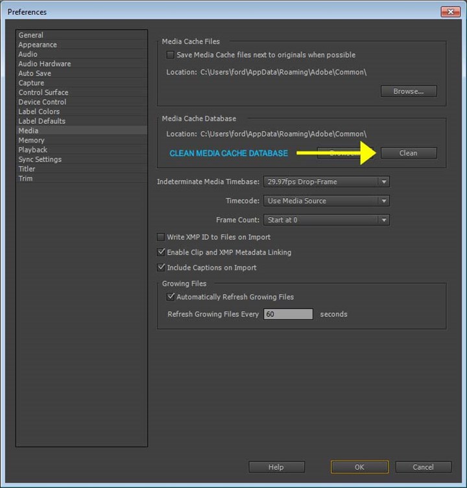The height and width of the screenshot is (488, 467).
Task: Uncheck Enable Clip and XMP Metadata Linking
Action: (161, 252)
